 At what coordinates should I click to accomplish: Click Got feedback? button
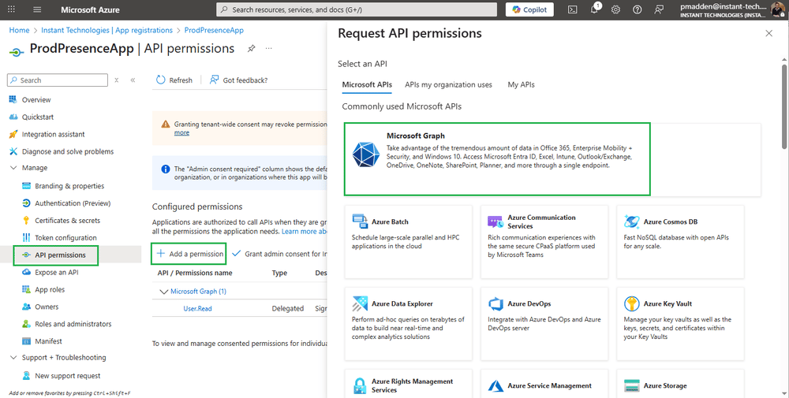click(238, 80)
